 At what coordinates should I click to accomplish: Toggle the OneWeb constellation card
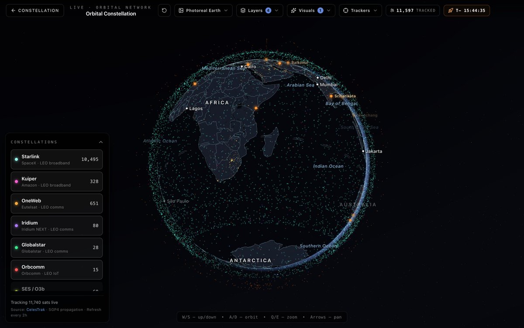(x=57, y=204)
